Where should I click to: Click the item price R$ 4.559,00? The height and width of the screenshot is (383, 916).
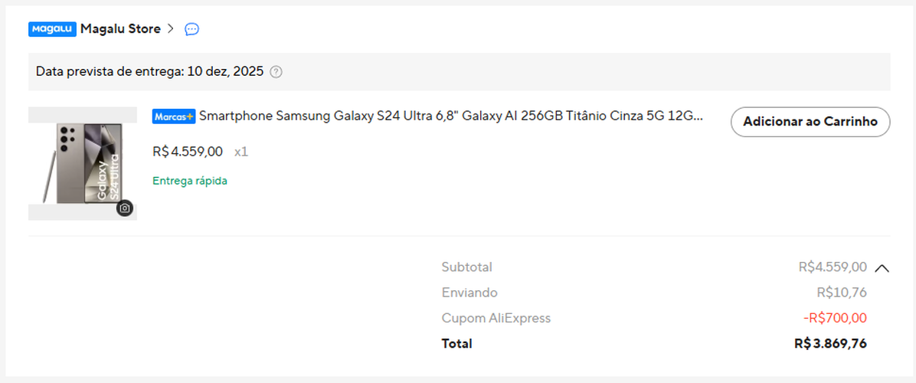click(x=188, y=152)
